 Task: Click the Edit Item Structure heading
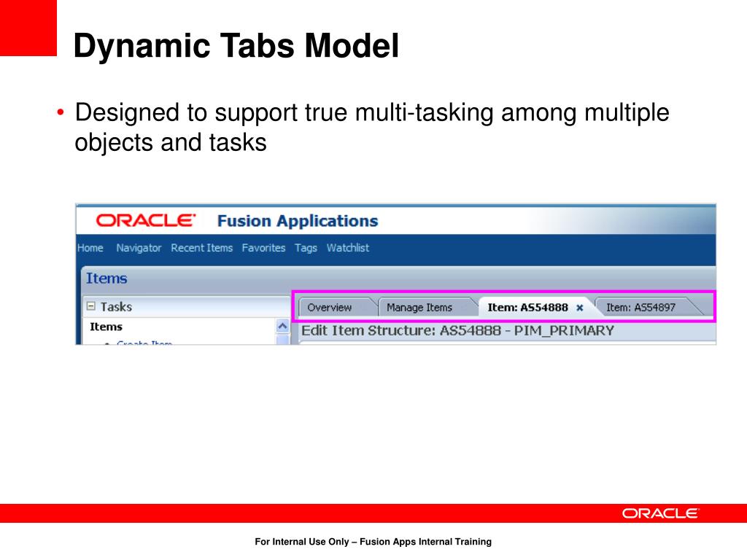pos(457,330)
